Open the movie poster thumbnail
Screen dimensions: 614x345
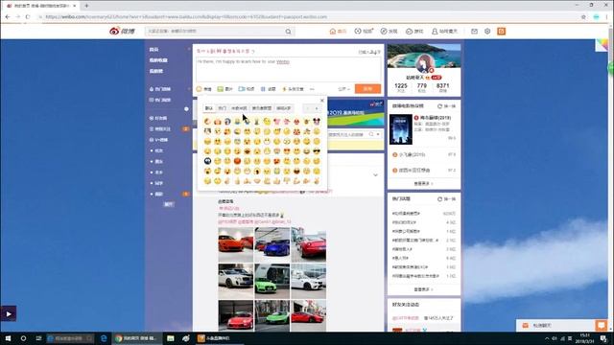click(401, 129)
